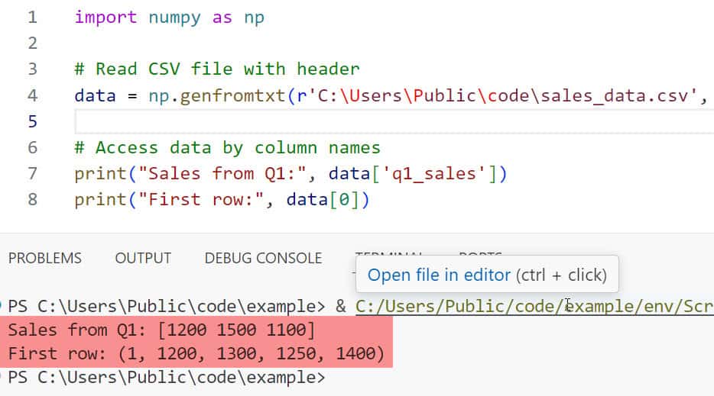The image size is (714, 396).
Task: Switch to the OUTPUT tab
Action: click(143, 259)
